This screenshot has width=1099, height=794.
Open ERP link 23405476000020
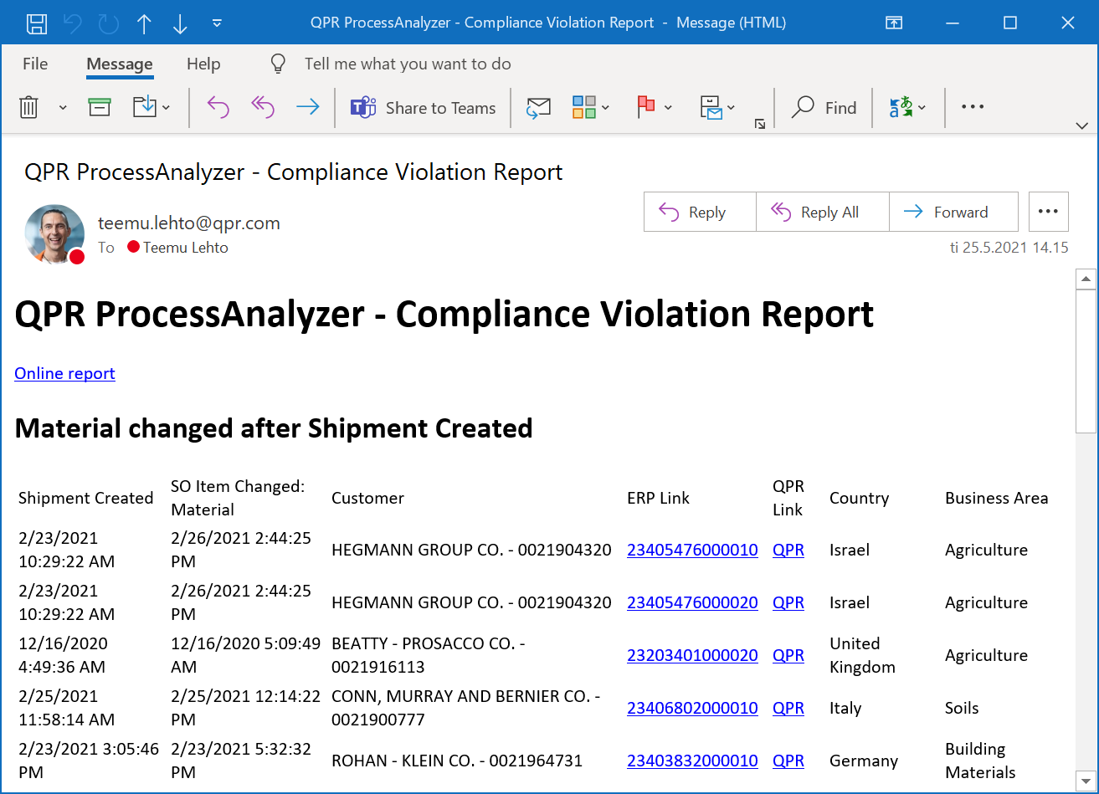(x=692, y=602)
